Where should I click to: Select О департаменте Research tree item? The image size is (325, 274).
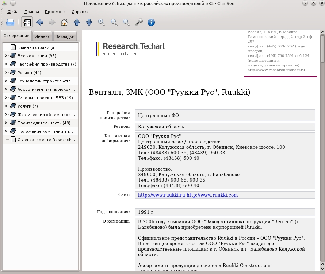[x=47, y=140]
